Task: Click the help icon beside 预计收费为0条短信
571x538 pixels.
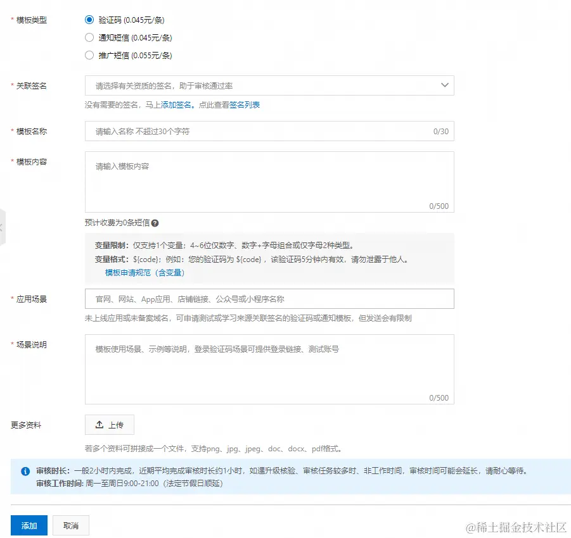Action: coord(155,223)
